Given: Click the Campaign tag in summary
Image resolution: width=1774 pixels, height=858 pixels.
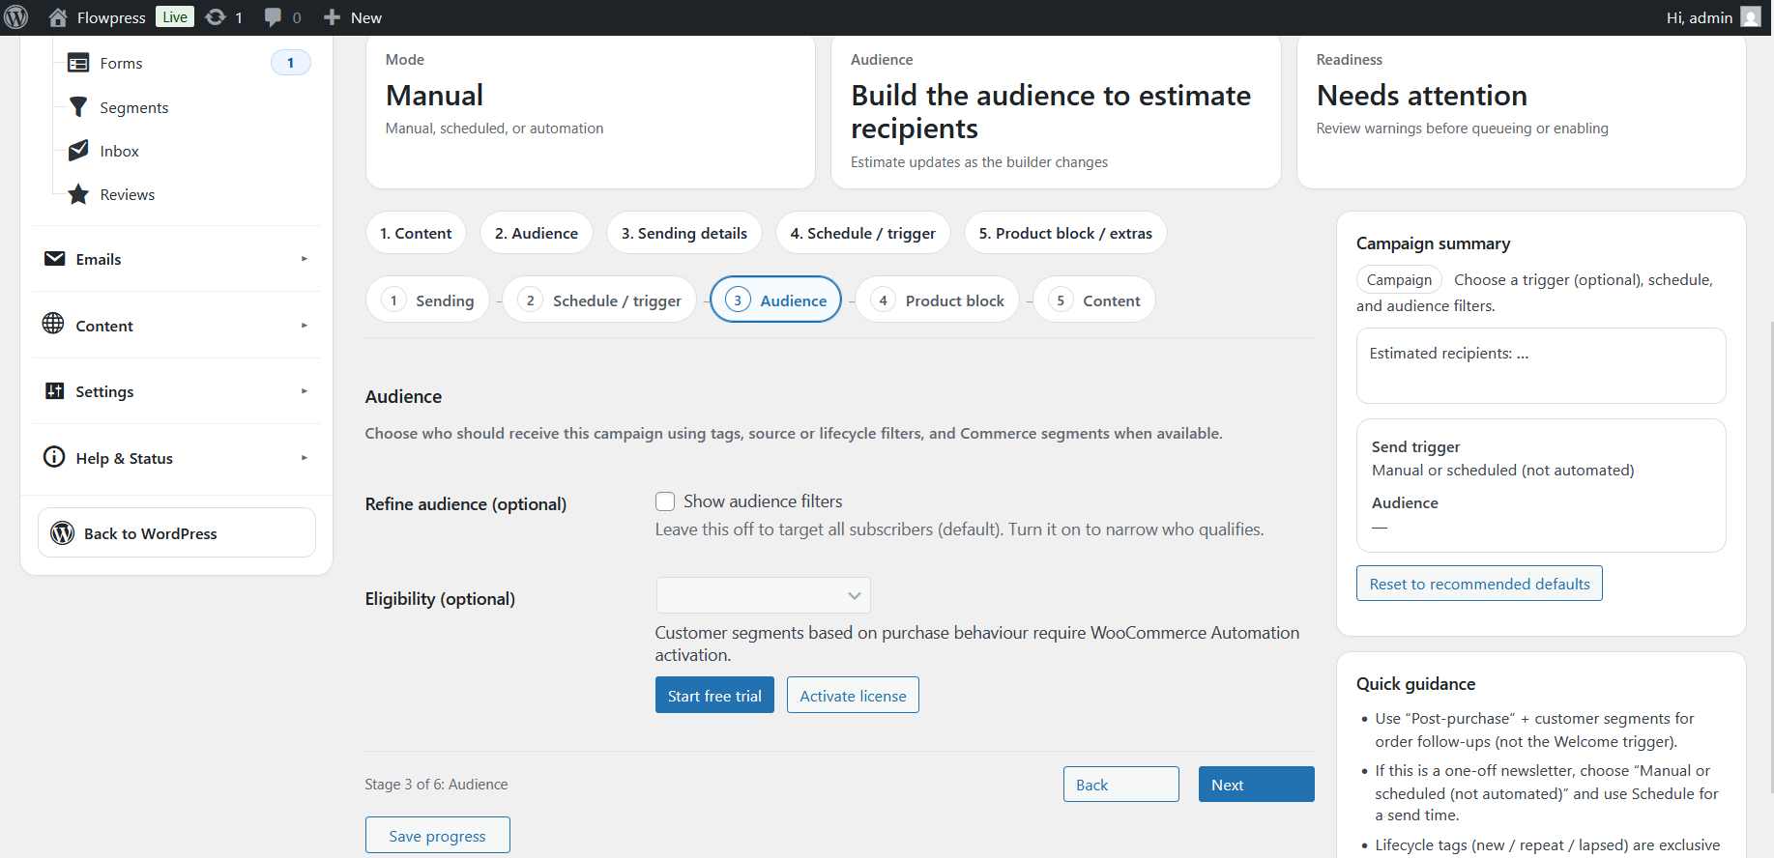Looking at the screenshot, I should 1399,279.
